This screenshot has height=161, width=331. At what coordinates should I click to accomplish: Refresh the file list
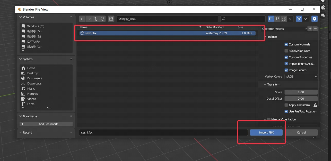click(x=102, y=19)
